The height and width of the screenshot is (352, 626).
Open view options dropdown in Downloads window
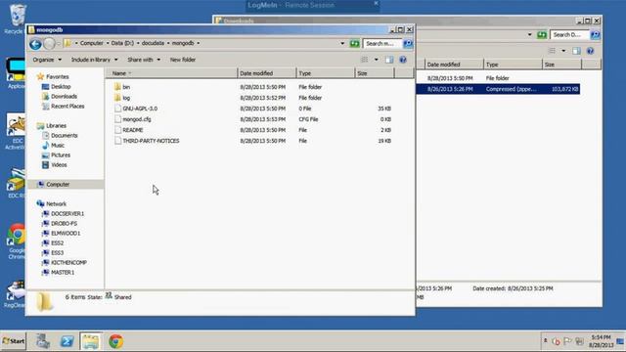[563, 51]
